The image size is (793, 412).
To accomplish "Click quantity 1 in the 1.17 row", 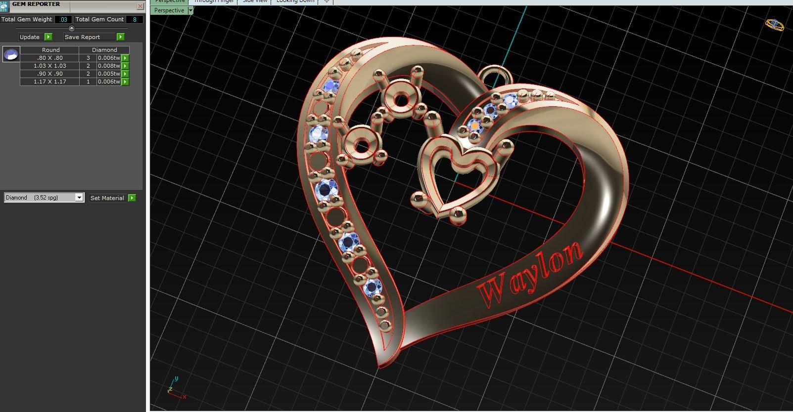I will click(x=88, y=82).
